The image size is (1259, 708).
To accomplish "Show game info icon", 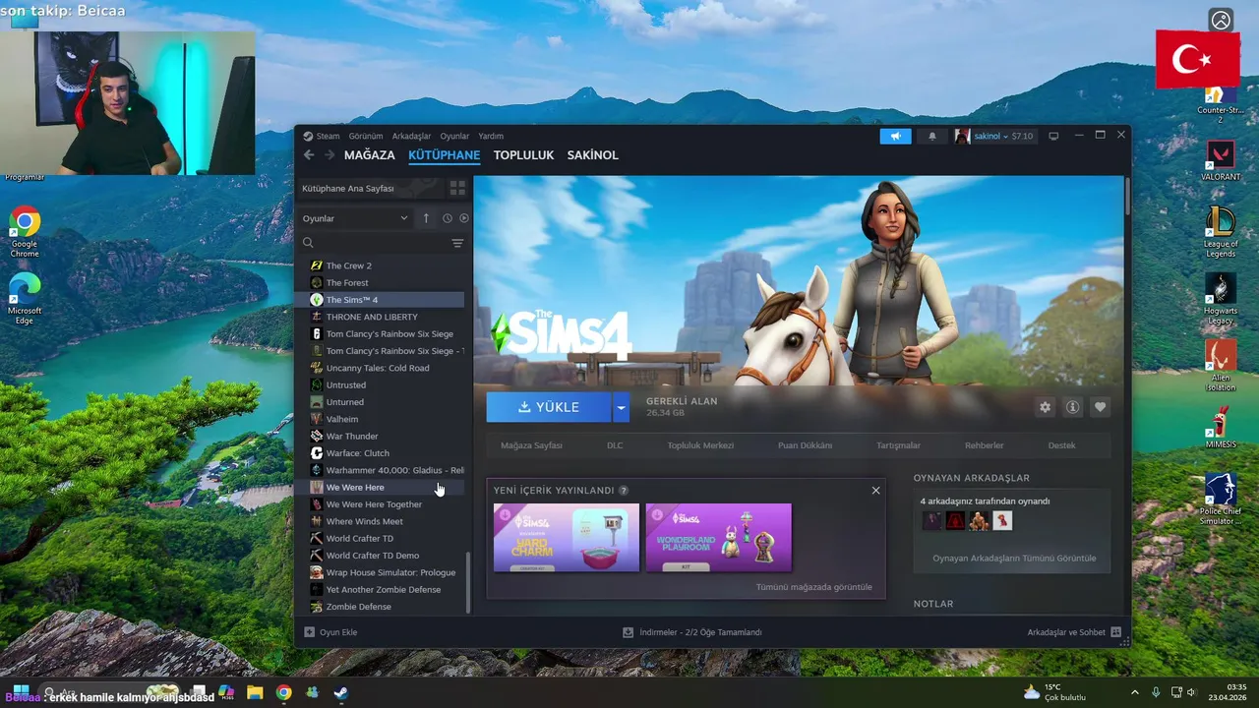I will [x=1072, y=407].
